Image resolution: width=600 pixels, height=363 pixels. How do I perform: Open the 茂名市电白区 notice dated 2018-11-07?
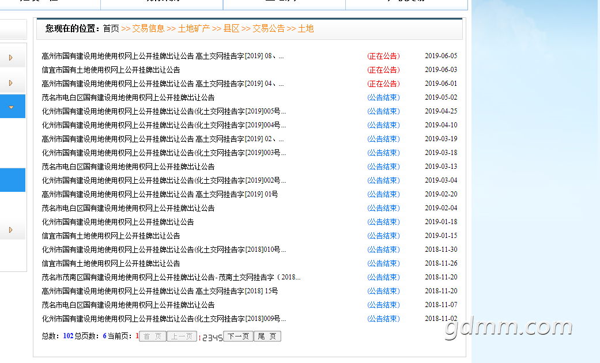tap(128, 305)
